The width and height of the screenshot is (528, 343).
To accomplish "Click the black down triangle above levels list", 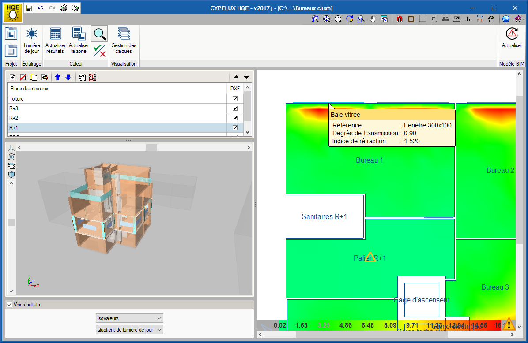I will (x=246, y=77).
